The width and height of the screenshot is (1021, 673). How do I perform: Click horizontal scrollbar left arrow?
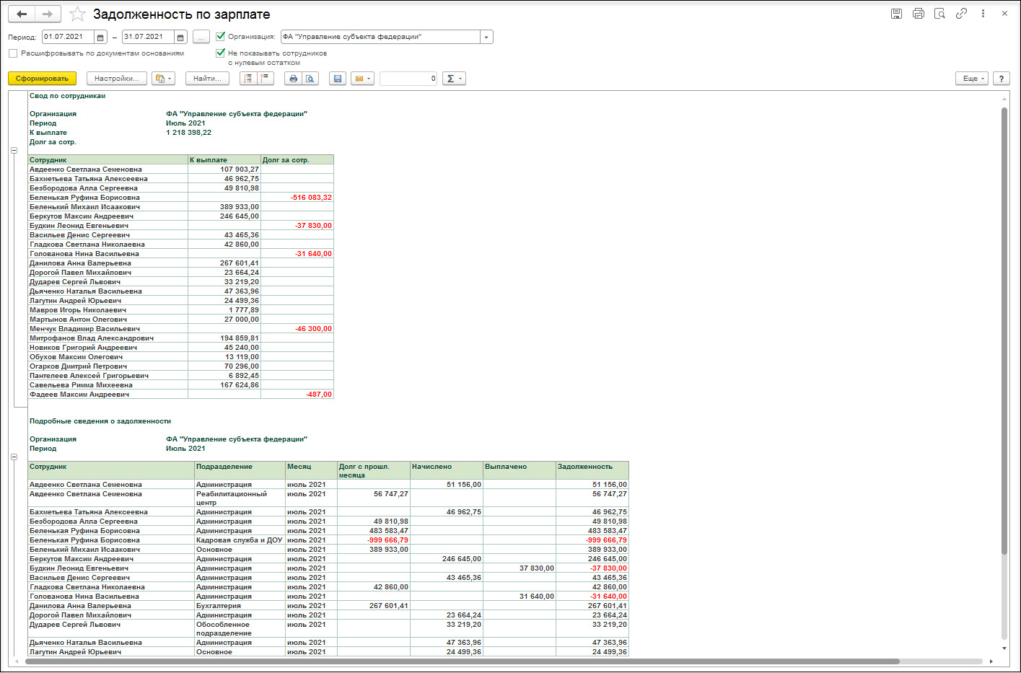[17, 661]
